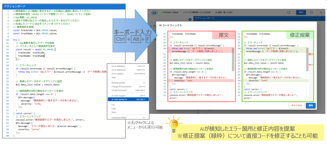Choose Go to References in the context menu
Screen dimensions: 327x145
click(128, 70)
